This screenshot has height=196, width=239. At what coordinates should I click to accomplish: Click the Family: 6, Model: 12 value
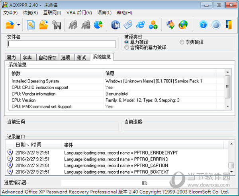tap(142, 100)
